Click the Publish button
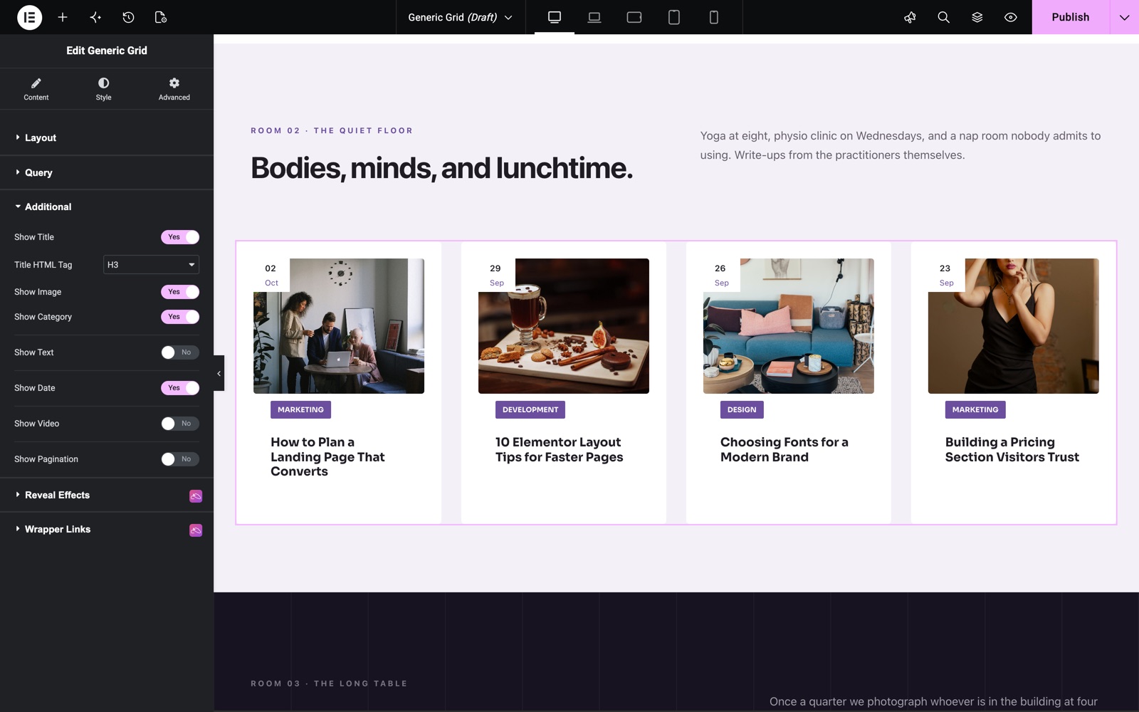The height and width of the screenshot is (712, 1139). pyautogui.click(x=1071, y=17)
